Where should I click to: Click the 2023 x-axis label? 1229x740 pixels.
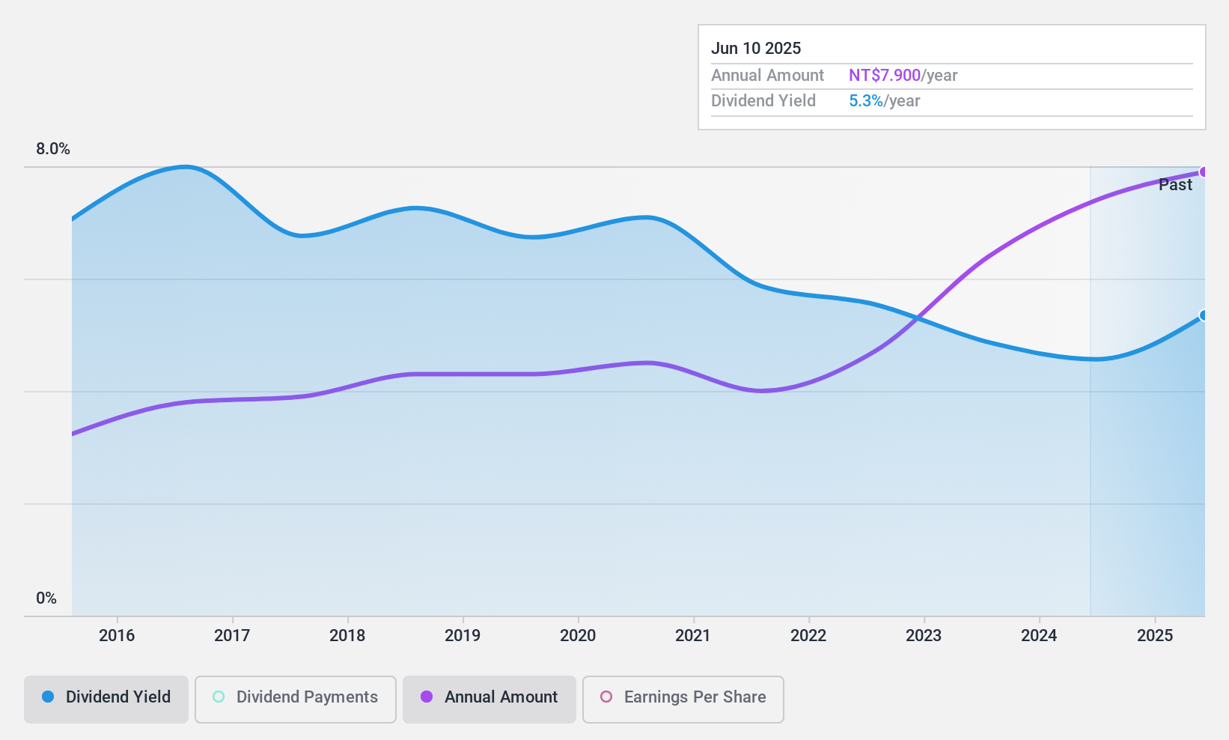pyautogui.click(x=924, y=636)
